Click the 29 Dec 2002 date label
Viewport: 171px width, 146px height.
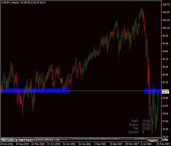tap(7, 144)
